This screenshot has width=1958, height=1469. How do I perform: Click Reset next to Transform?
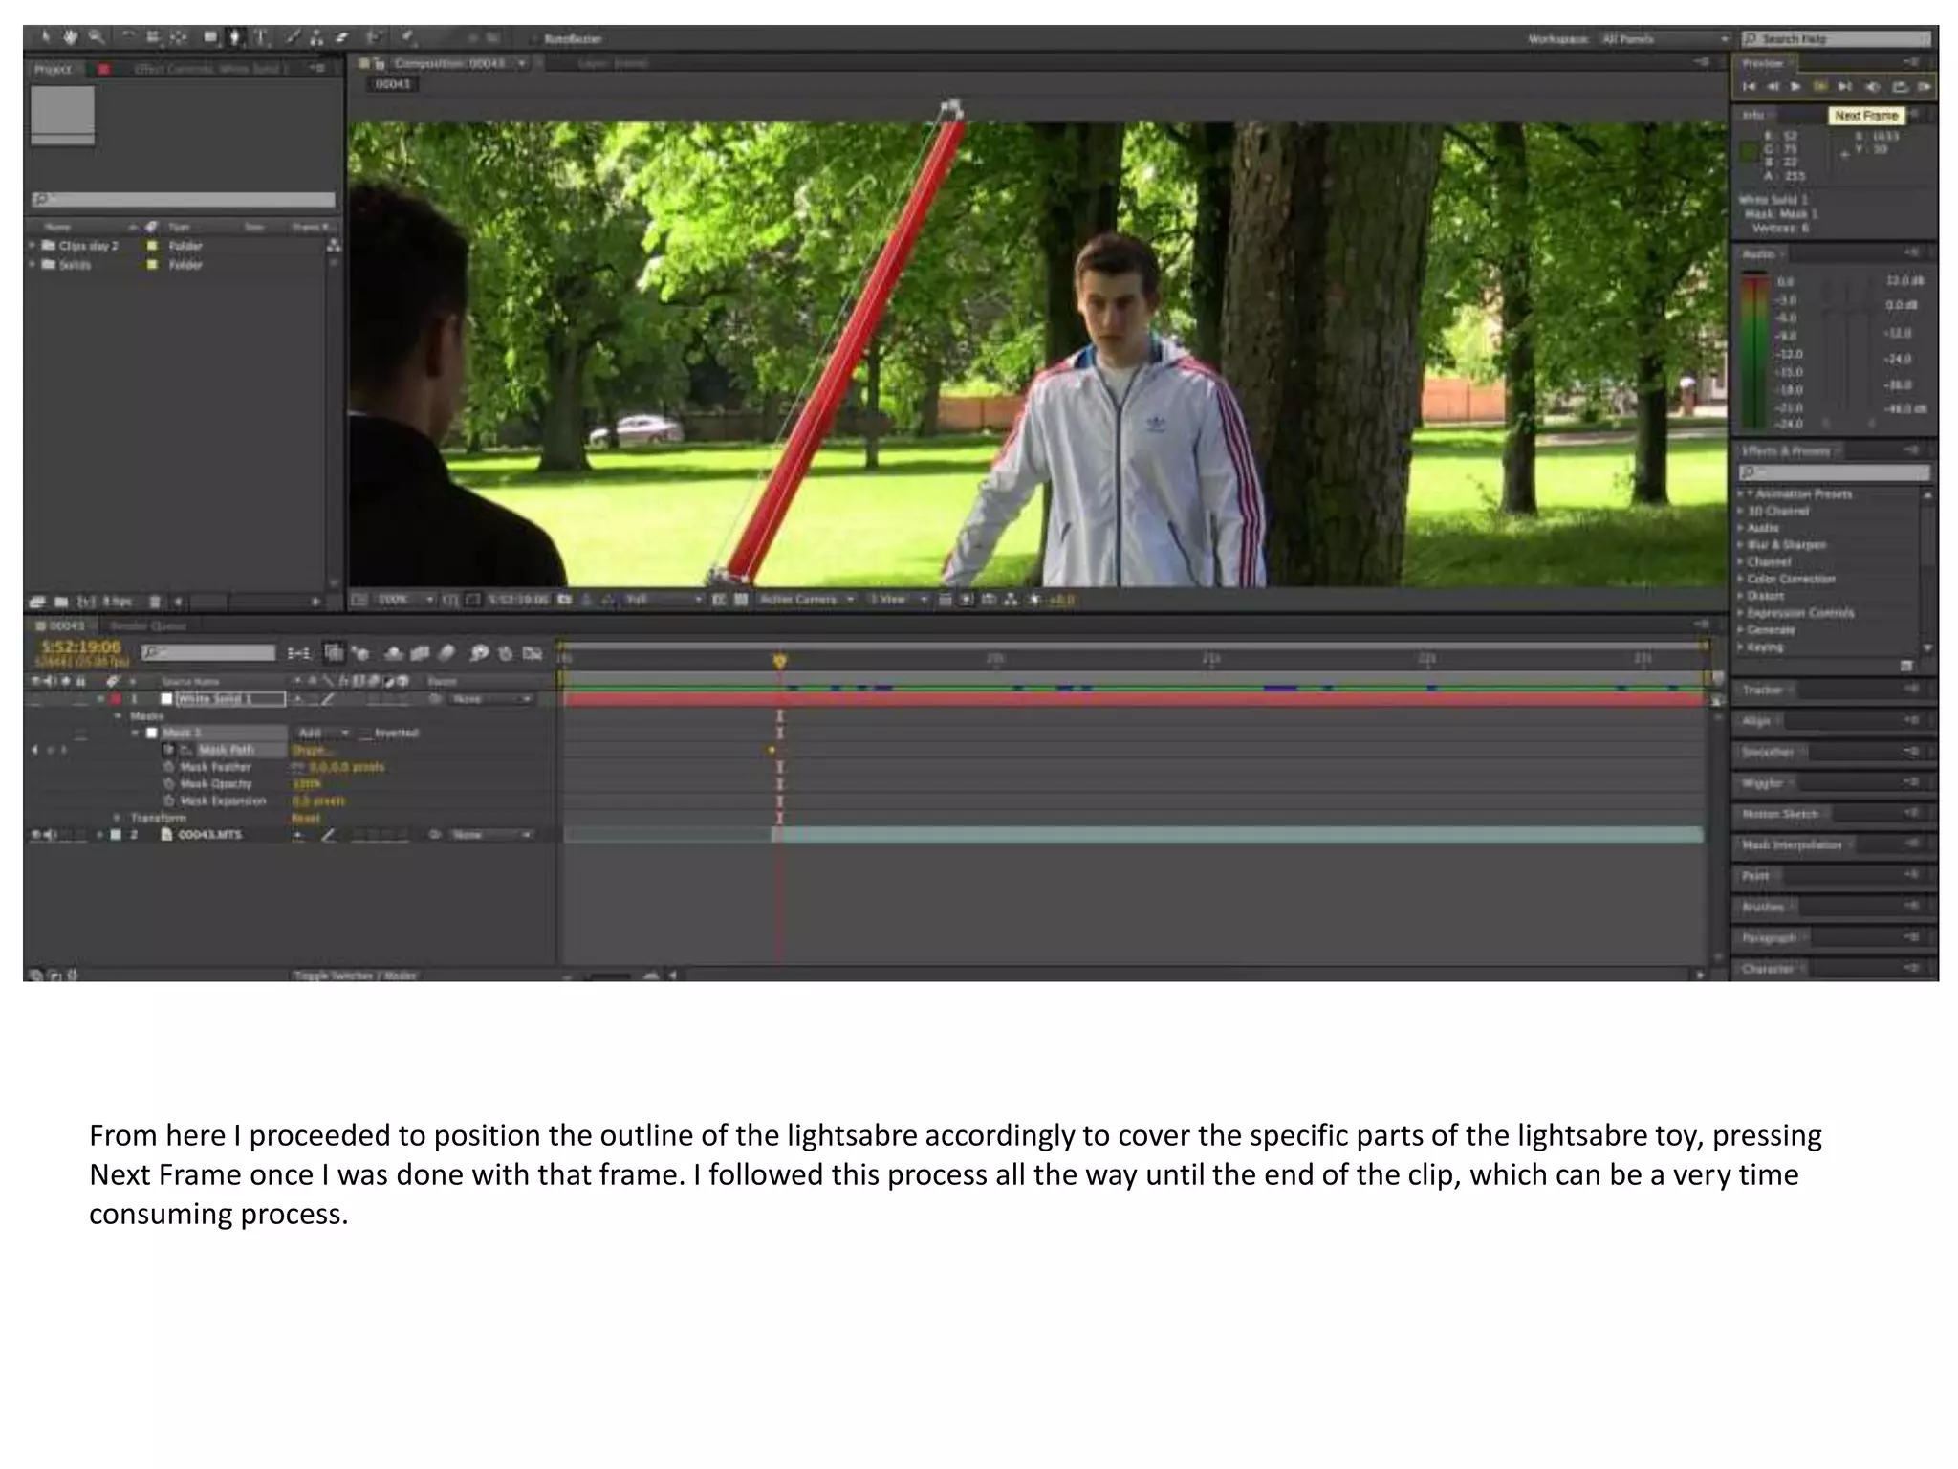coord(306,819)
